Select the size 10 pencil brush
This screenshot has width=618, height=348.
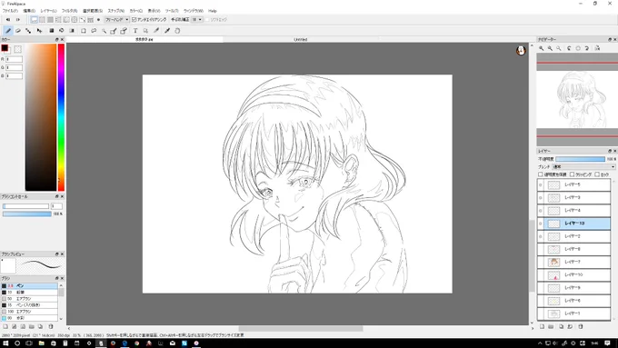(29, 293)
